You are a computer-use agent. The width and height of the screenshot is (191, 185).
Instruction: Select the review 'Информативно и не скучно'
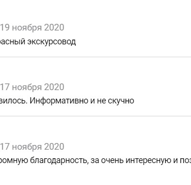pos(67,101)
